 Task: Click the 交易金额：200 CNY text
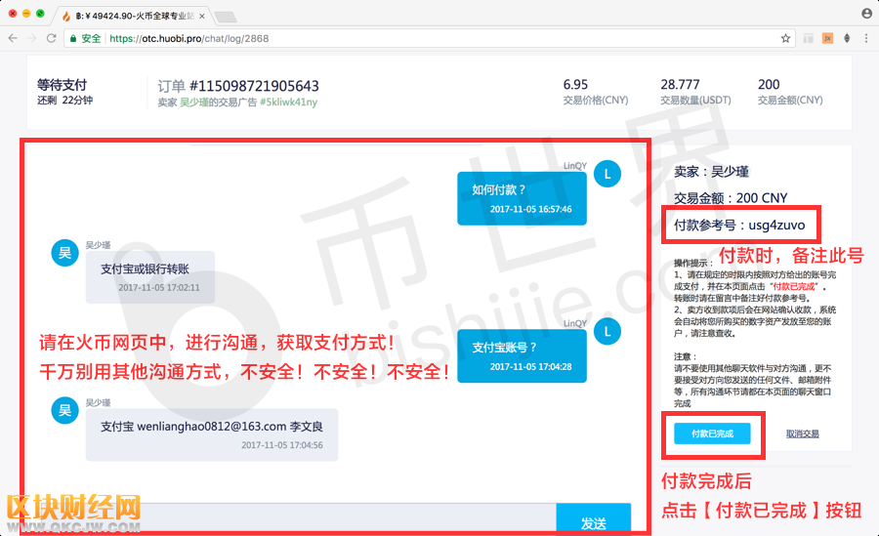[x=731, y=198]
